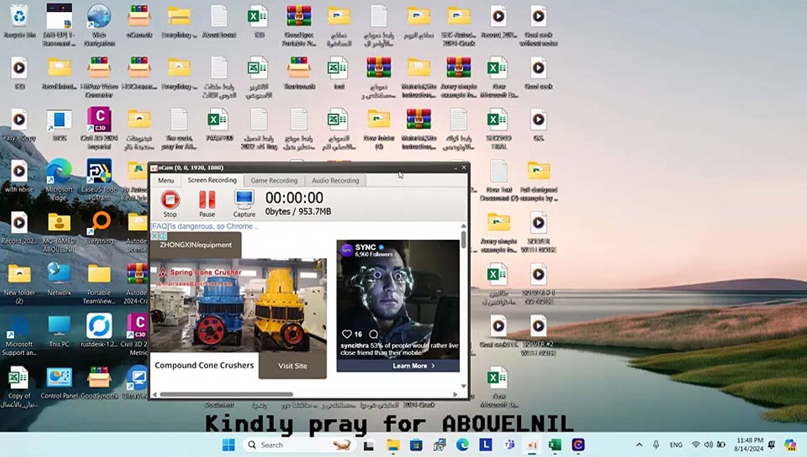Click oCam vertical scrollbar up arrow
The height and width of the screenshot is (457, 807).
coord(463,226)
